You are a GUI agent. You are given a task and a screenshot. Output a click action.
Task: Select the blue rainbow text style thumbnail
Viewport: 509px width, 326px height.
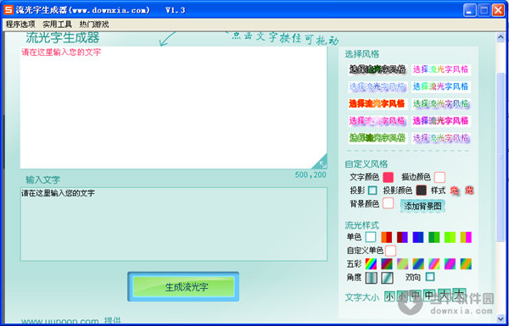[x=440, y=86]
